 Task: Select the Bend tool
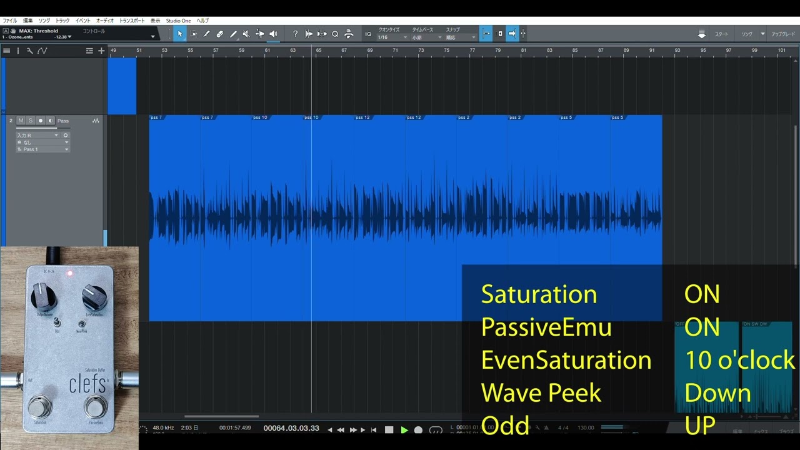pos(259,34)
